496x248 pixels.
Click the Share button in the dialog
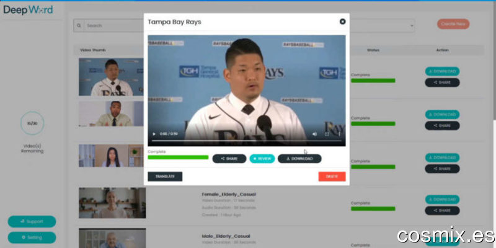point(229,159)
